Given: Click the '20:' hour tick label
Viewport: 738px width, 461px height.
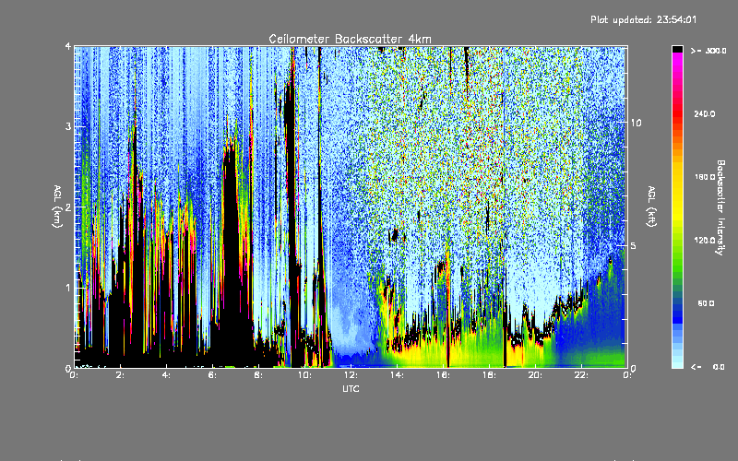Looking at the screenshot, I should (536, 375).
